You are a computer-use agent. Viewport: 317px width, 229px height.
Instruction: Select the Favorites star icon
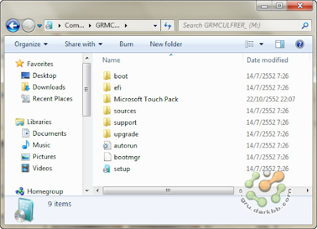pyautogui.click(x=20, y=64)
